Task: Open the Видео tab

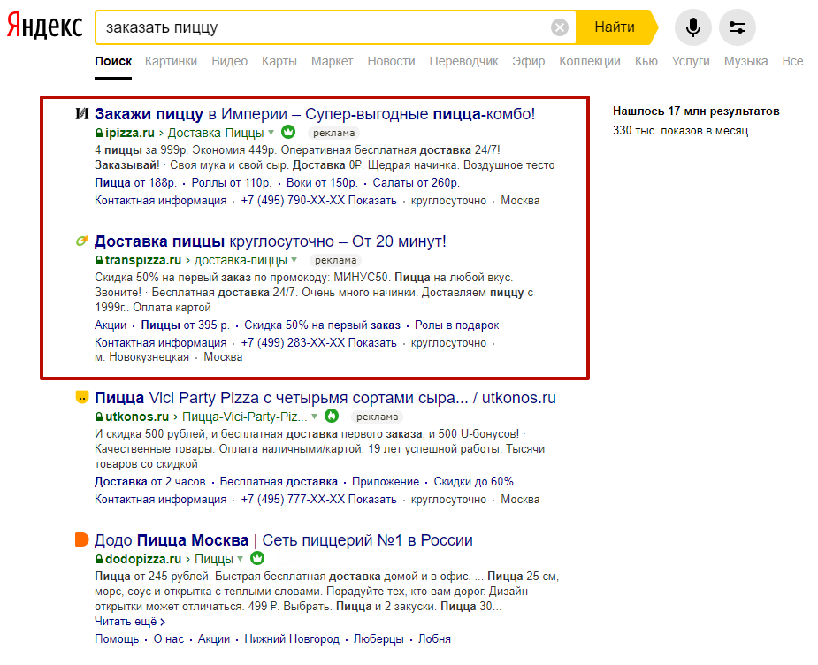Action: (x=230, y=62)
